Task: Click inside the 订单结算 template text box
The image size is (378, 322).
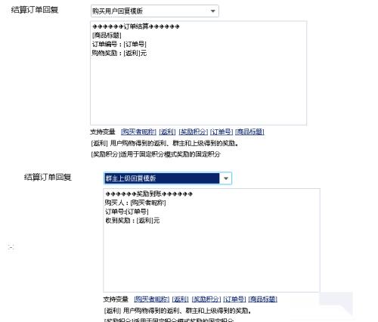Action: pyautogui.click(x=198, y=73)
